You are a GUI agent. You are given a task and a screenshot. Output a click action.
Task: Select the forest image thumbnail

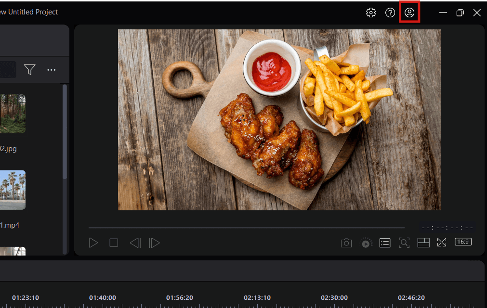(x=13, y=114)
